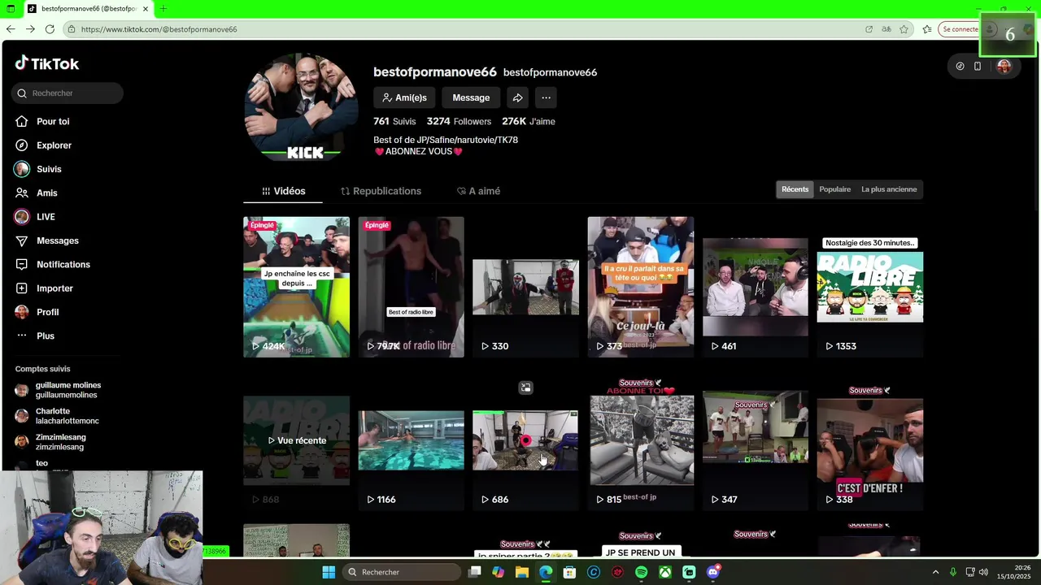Open File Explorer from the taskbar
1041x585 pixels.
[522, 572]
